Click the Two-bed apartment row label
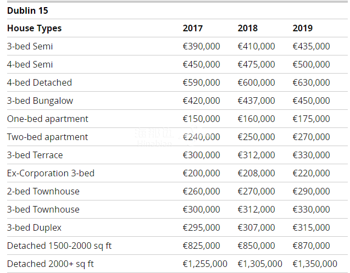Screen dimensions: 350x273 point(47,137)
